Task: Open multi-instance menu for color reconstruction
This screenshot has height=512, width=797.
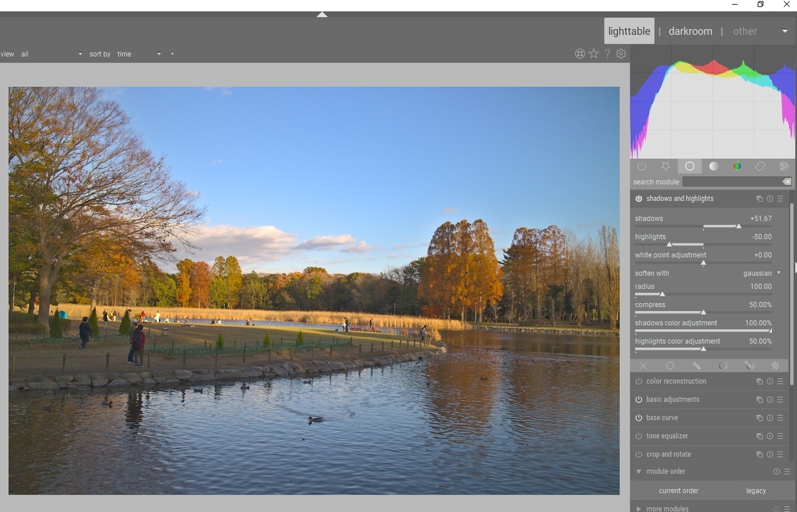Action: coord(759,382)
